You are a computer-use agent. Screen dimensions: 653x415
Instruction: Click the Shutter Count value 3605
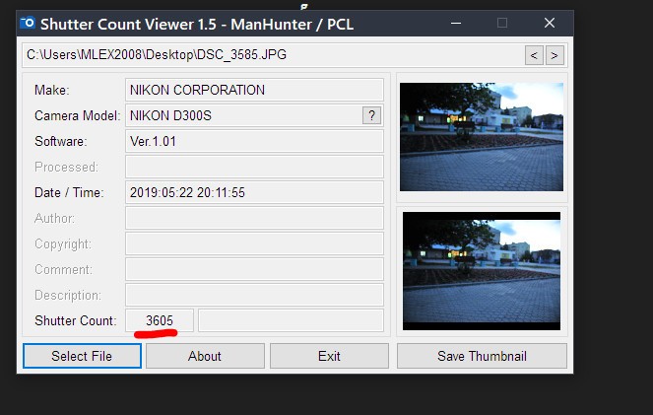(x=160, y=320)
